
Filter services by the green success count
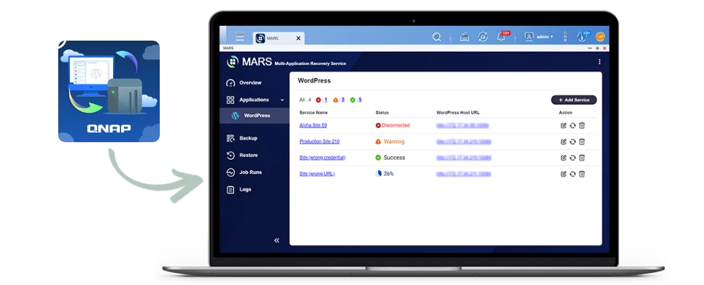(356, 100)
